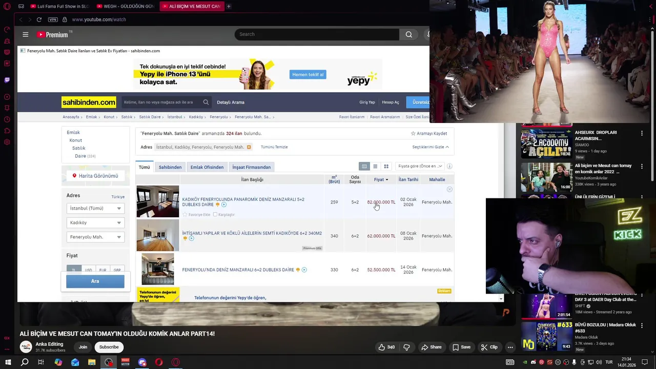Select USD currency option under Fiyat
Viewport: 656px width, 369px height.
coord(89,270)
